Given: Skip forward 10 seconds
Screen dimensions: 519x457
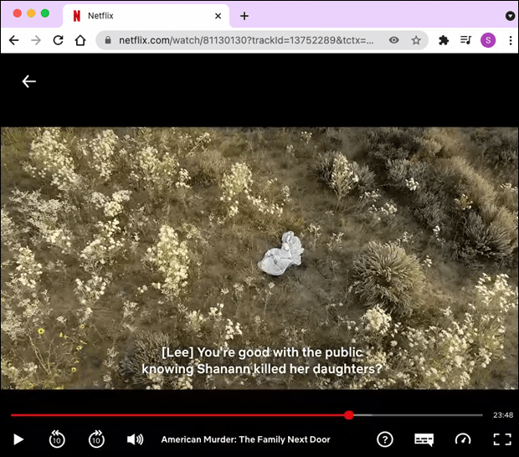Looking at the screenshot, I should pyautogui.click(x=96, y=439).
